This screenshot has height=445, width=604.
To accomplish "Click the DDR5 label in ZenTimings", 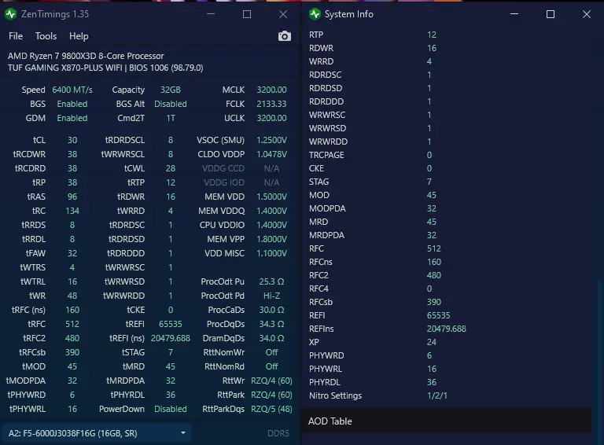I will (278, 433).
